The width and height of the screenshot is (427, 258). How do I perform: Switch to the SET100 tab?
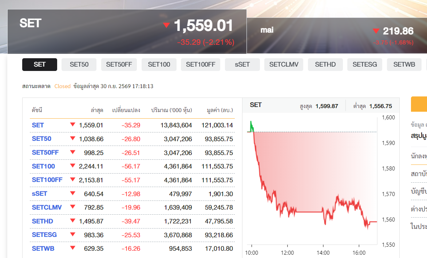(x=159, y=64)
